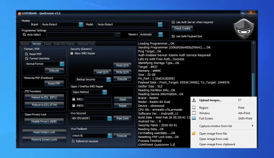Image resolution: width=274 pixels, height=158 pixels.
Task: Click Execute under Format / FRP
Action: pyautogui.click(x=54, y=71)
